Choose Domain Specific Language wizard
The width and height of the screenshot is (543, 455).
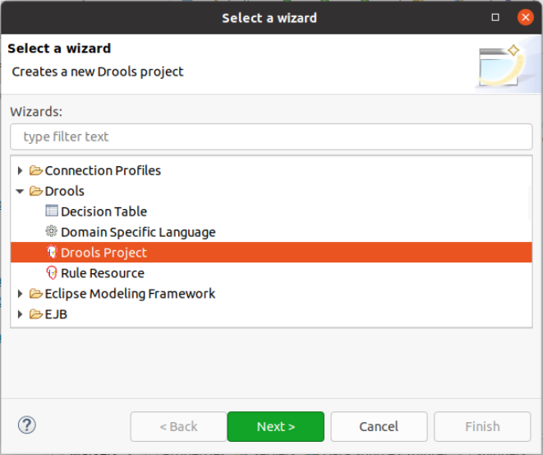138,232
